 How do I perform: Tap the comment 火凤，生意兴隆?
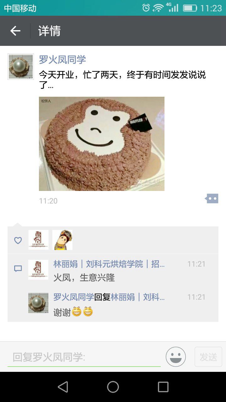tap(84, 278)
